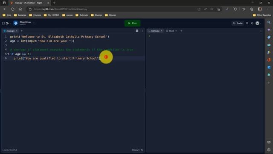Open Edge sidebar Search icon
Screen dimensions: 273x154
269,22
